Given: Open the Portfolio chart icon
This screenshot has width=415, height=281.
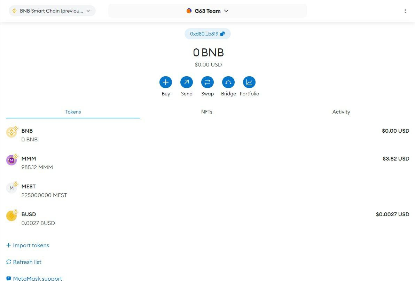Looking at the screenshot, I should pos(249,82).
